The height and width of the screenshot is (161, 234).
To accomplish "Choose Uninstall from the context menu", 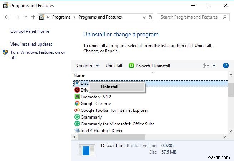I will pyautogui.click(x=110, y=87).
